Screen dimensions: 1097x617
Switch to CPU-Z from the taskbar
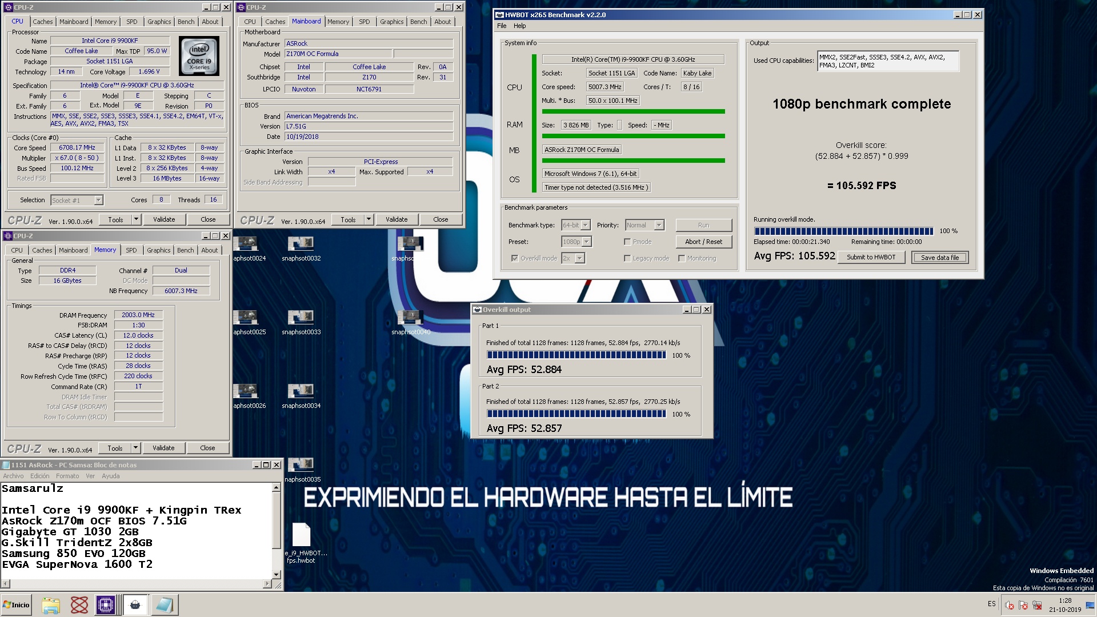tap(106, 605)
